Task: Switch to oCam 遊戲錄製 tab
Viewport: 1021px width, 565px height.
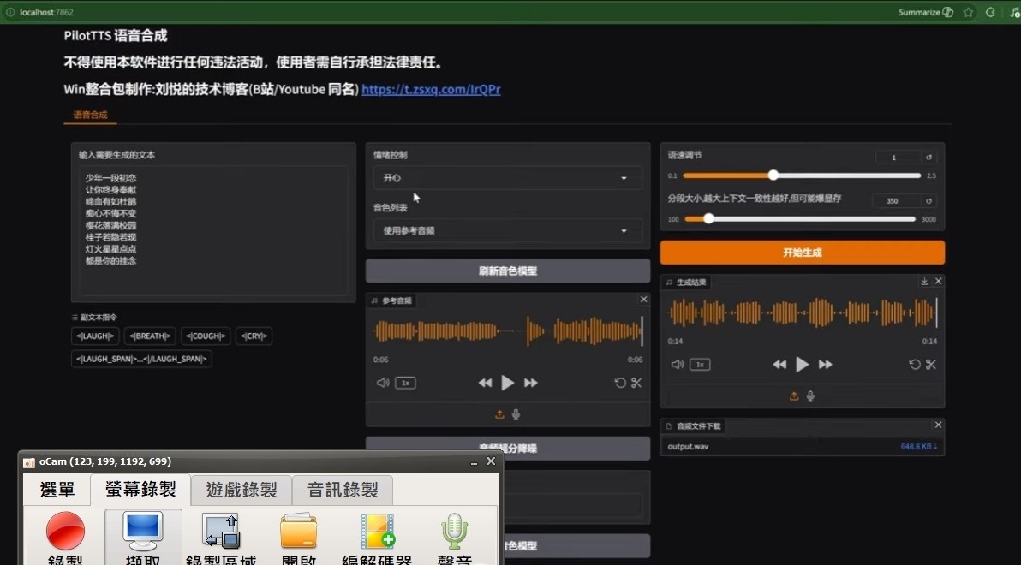Action: (x=242, y=490)
